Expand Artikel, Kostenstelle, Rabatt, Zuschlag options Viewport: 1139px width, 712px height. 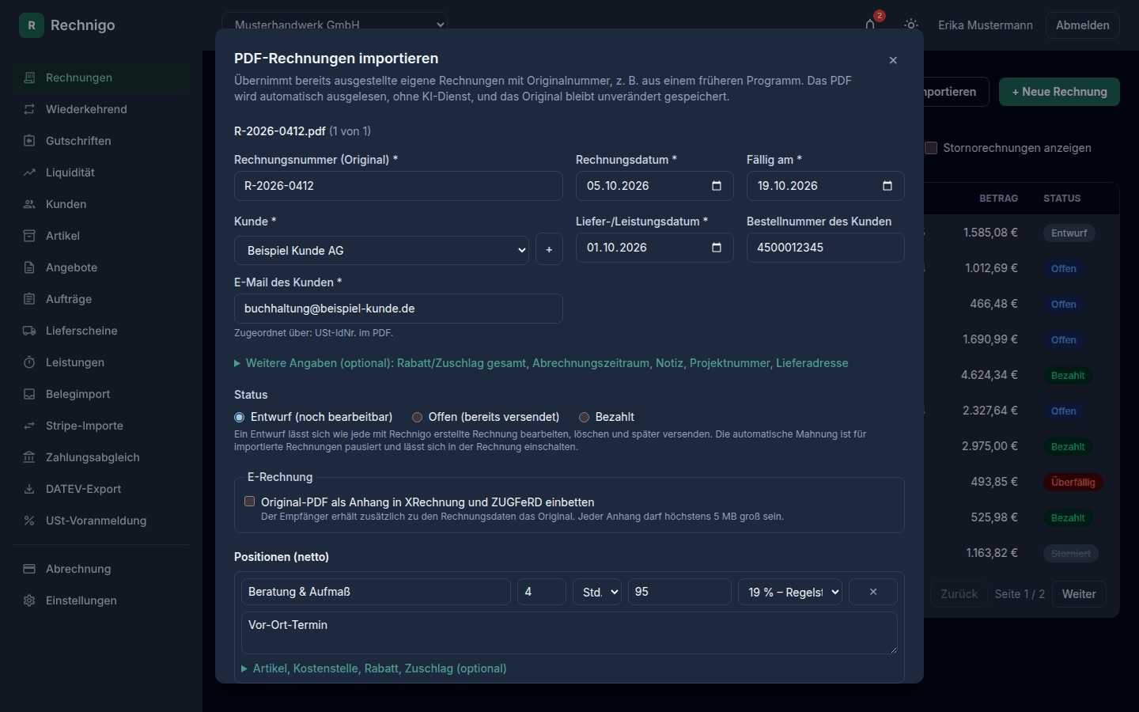point(373,668)
